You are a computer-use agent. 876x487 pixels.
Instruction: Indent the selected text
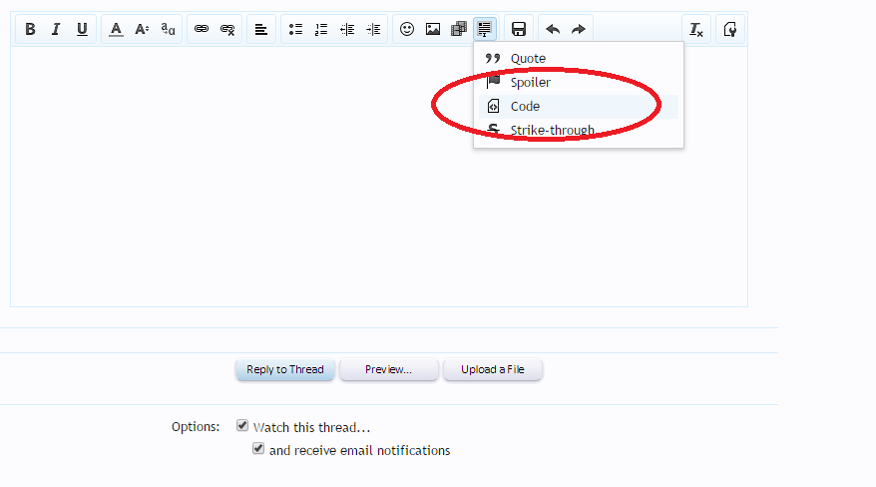pos(373,29)
